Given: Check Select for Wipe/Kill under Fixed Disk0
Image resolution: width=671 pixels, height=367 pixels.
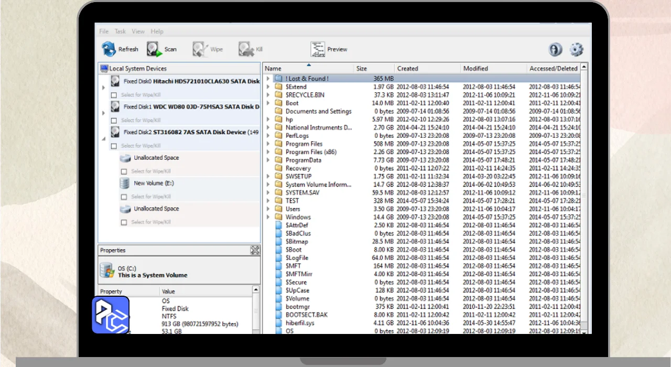Looking at the screenshot, I should (x=114, y=95).
